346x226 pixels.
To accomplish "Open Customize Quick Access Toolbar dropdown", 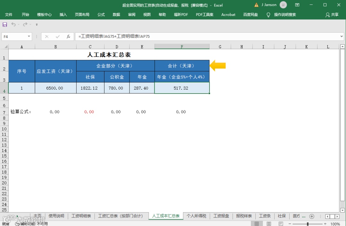I will coord(37,24).
